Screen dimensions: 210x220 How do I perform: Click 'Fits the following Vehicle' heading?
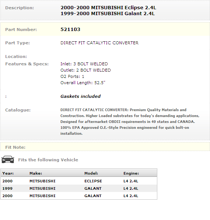(48, 160)
